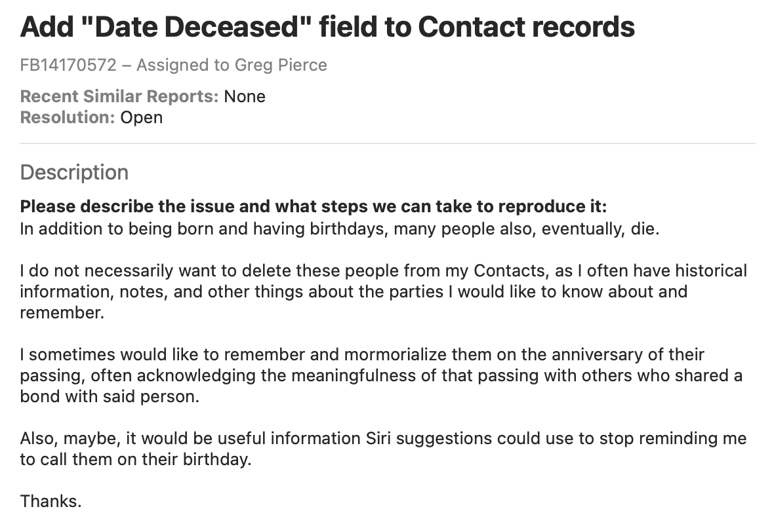Click the "Open" resolution status
The height and width of the screenshot is (528, 774).
coord(142,118)
